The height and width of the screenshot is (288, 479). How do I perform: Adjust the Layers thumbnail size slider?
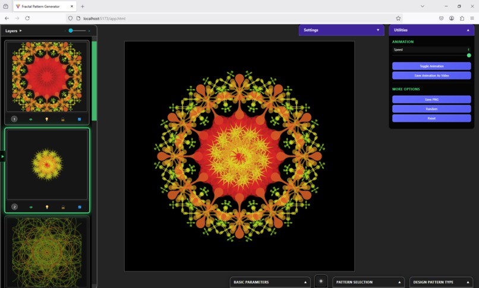pos(77,30)
